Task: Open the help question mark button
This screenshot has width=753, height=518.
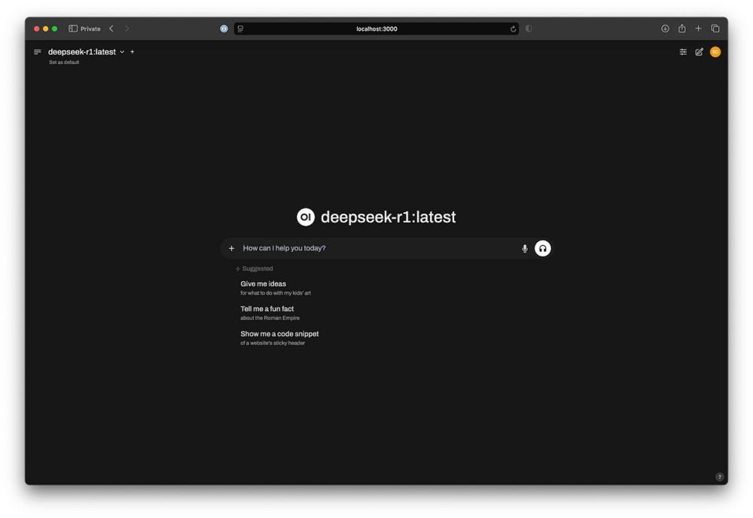Action: point(719,477)
